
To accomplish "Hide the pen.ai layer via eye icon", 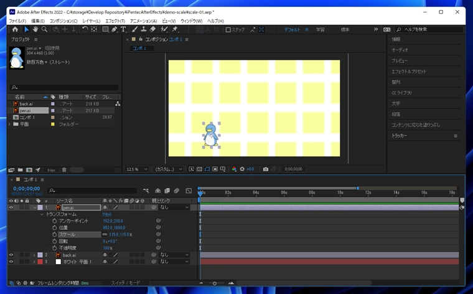I will click(x=11, y=207).
